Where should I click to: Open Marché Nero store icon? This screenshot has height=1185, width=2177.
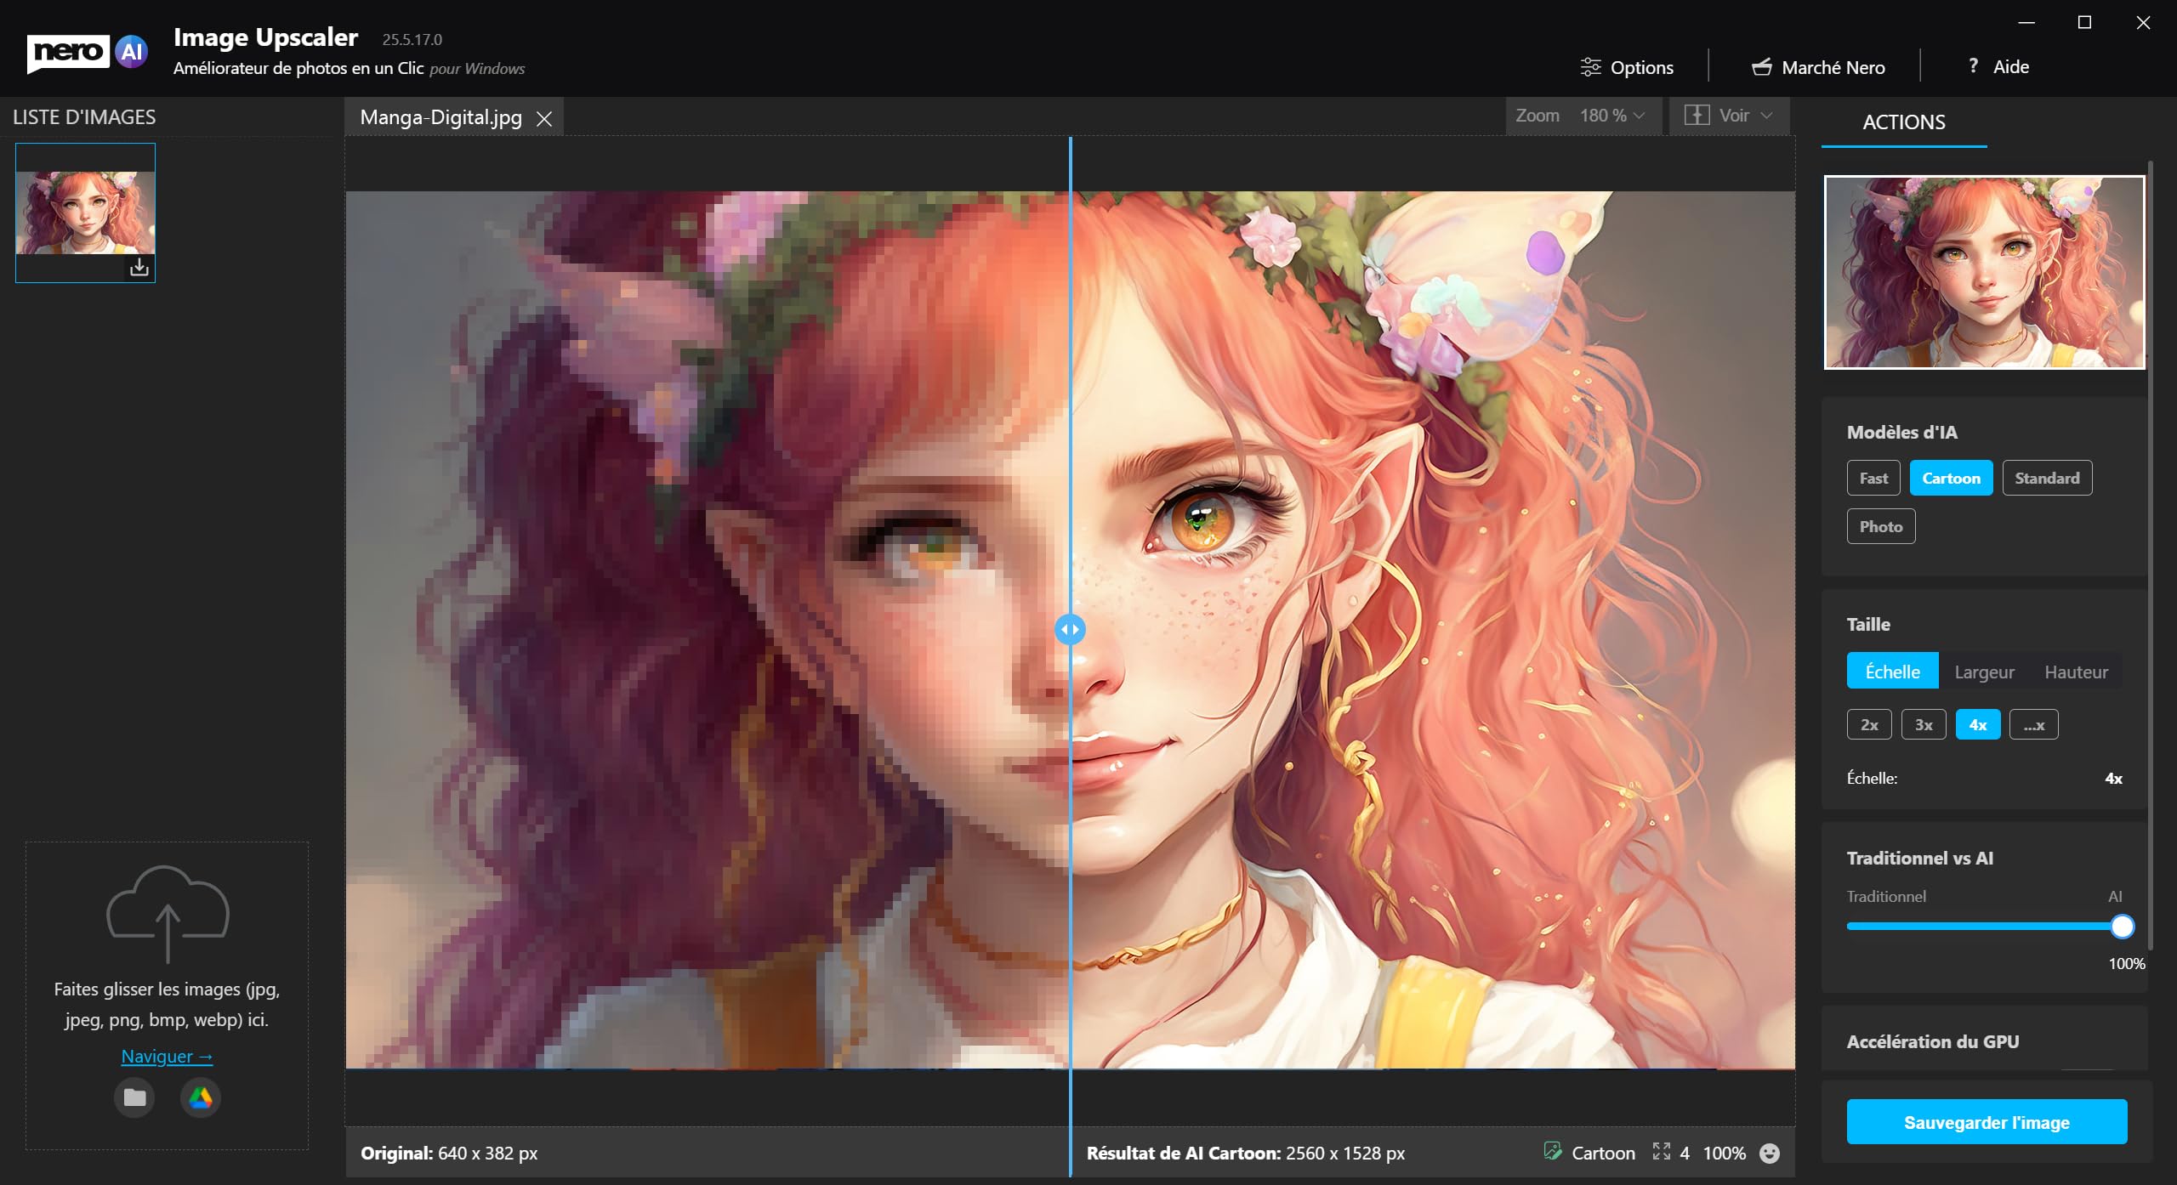tap(1762, 67)
